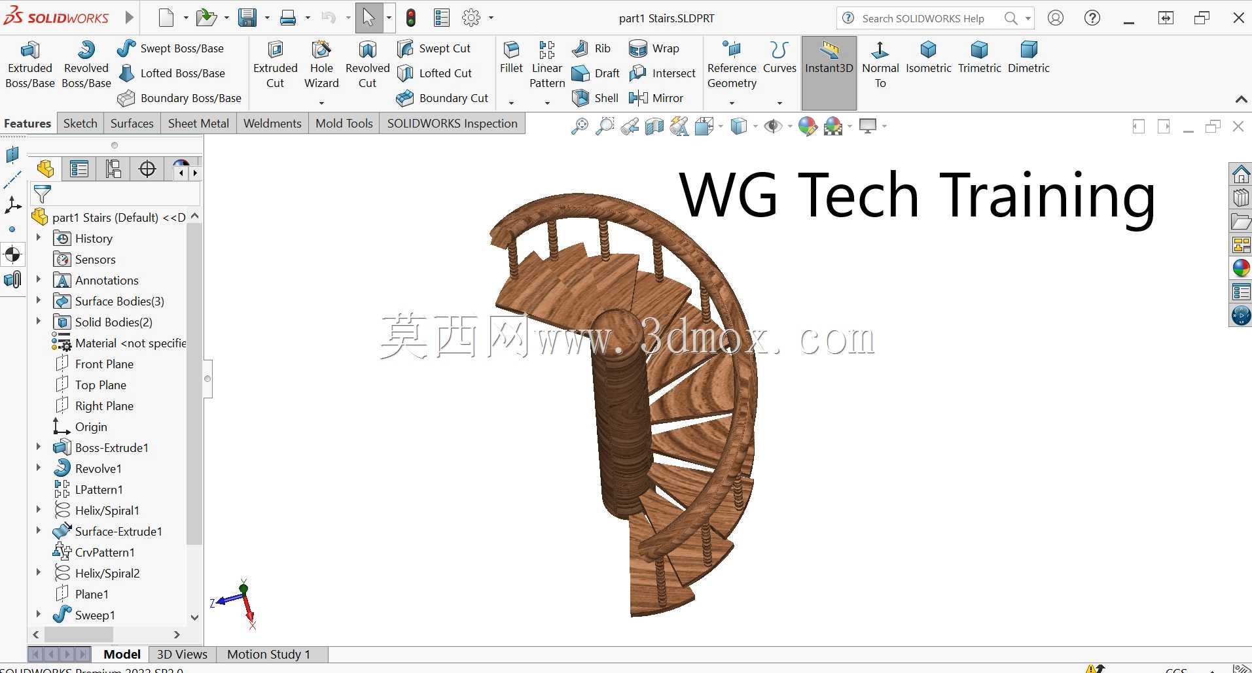The height and width of the screenshot is (673, 1252).
Task: Switch to the Weldments tab
Action: click(272, 124)
